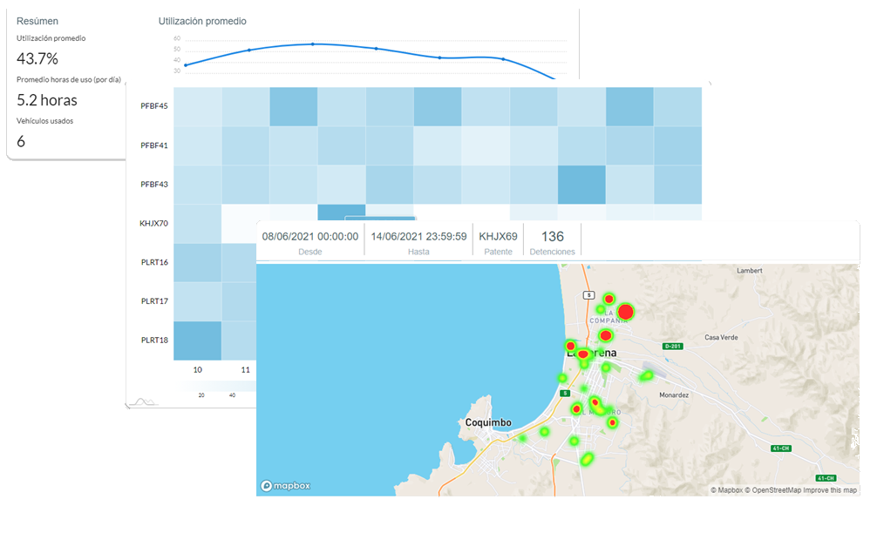877x553 pixels.
Task: Click the route 5 highway shield north of La Serena
Action: click(589, 294)
